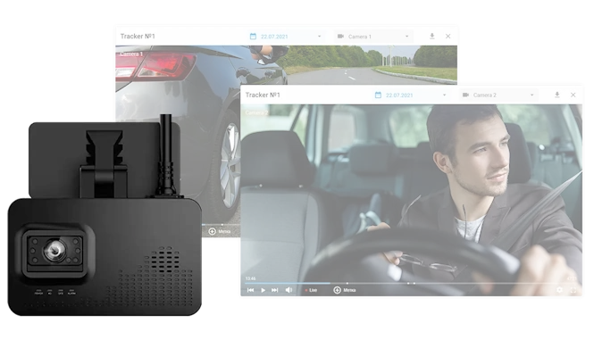The width and height of the screenshot is (594, 348).
Task: Click the camera icon beside Camera 1 label
Action: (340, 37)
